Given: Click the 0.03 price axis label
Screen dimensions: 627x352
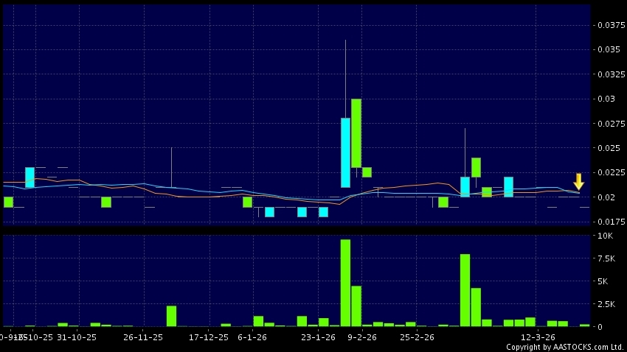Looking at the screenshot, I should click(x=606, y=99).
